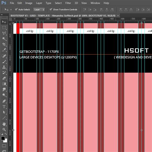This screenshot has width=152, height=152.
Task: Toggle Show Transform Controls checkbox
Action: [51, 9]
